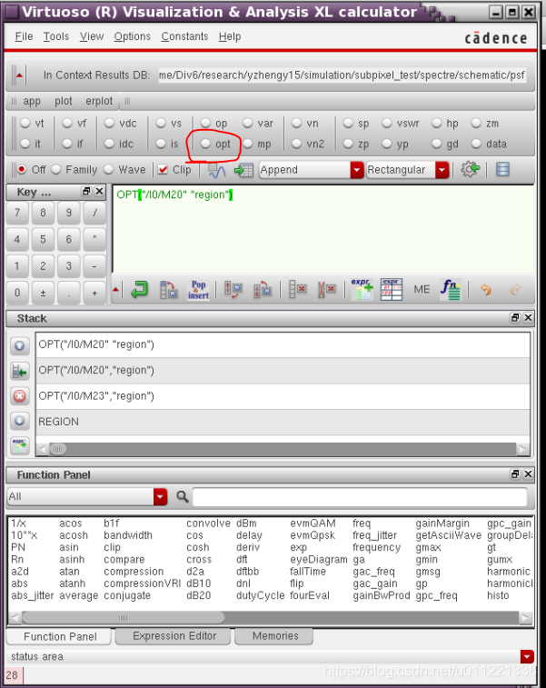
Task: Click the Pop insert stack button
Action: pos(198,290)
